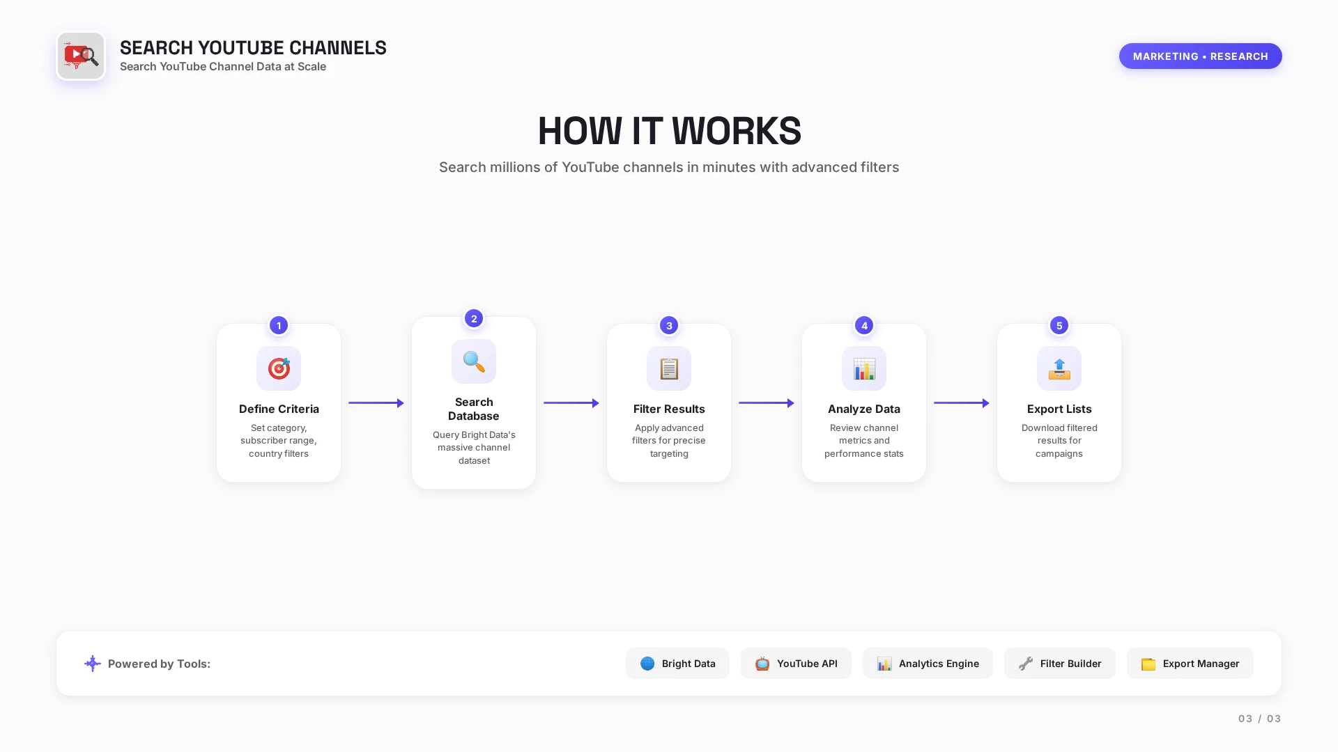The image size is (1338, 752).
Task: Click the 03 / 03 page indicator
Action: (x=1259, y=719)
